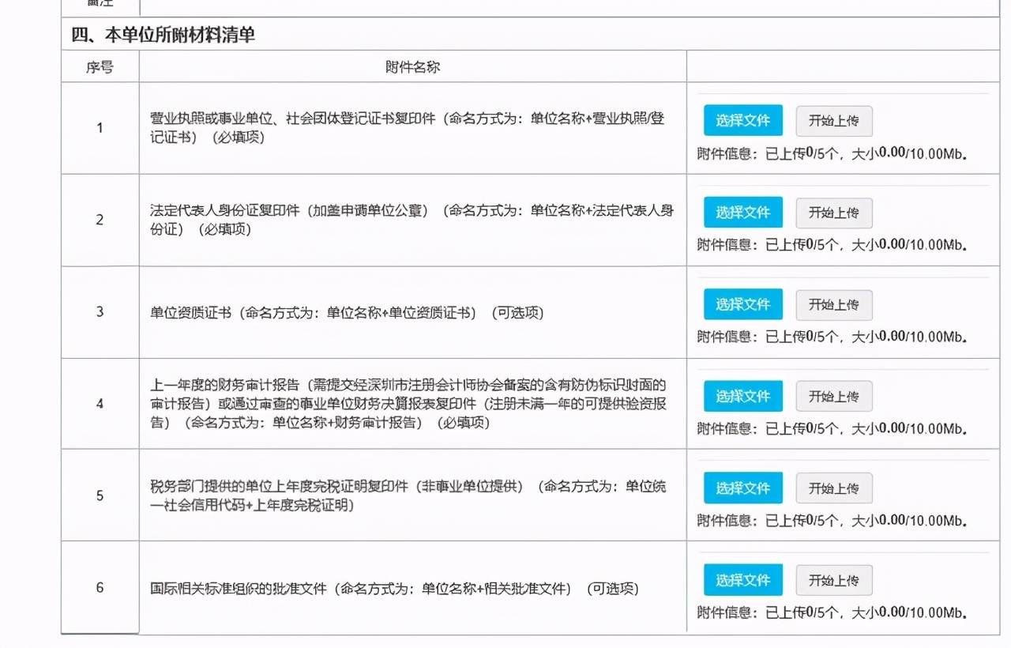
Task: Click the 国际相关标准组织的批准文件 description text
Action: click(x=394, y=589)
